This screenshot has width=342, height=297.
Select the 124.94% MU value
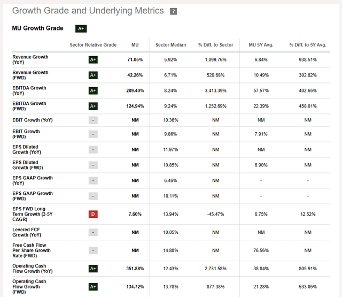point(135,106)
